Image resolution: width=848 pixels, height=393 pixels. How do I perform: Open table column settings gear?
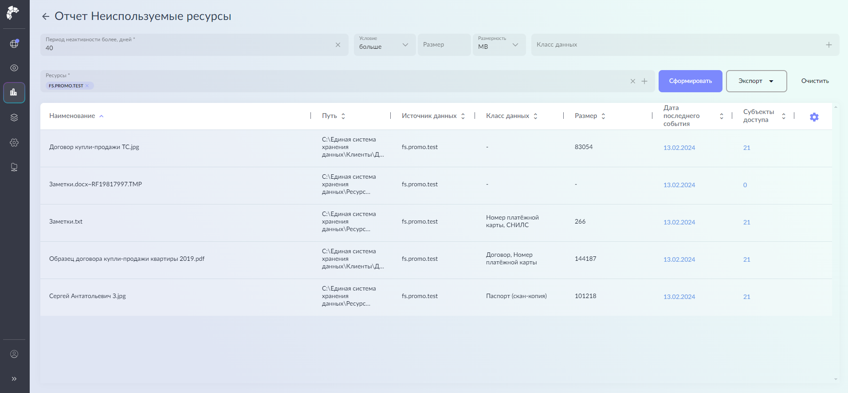(x=814, y=117)
